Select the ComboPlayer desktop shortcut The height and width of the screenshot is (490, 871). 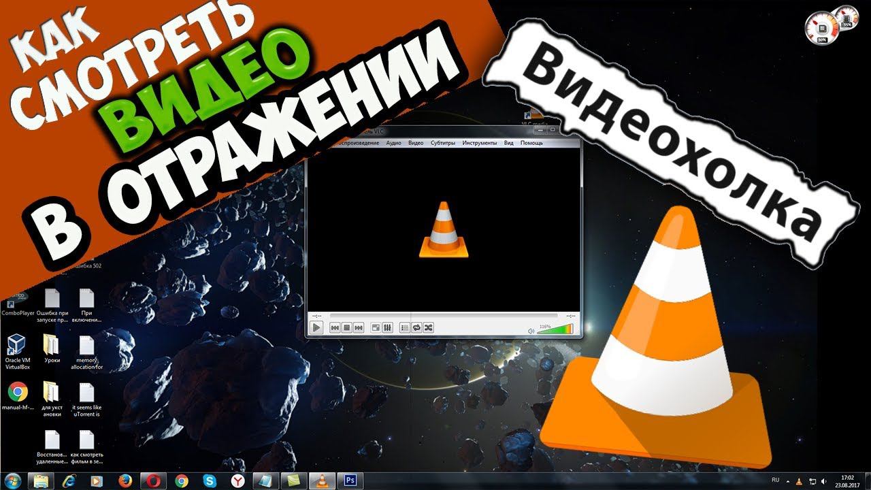(x=18, y=305)
